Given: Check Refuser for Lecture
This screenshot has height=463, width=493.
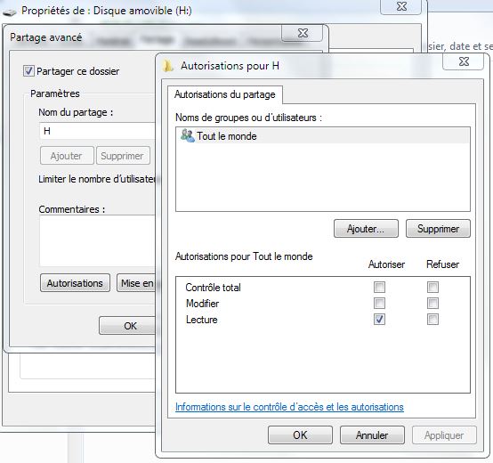Looking at the screenshot, I should point(432,320).
